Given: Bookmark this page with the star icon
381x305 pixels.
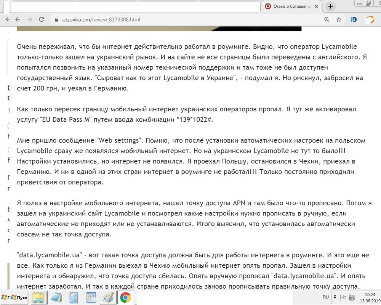Looking at the screenshot, I should point(339,19).
